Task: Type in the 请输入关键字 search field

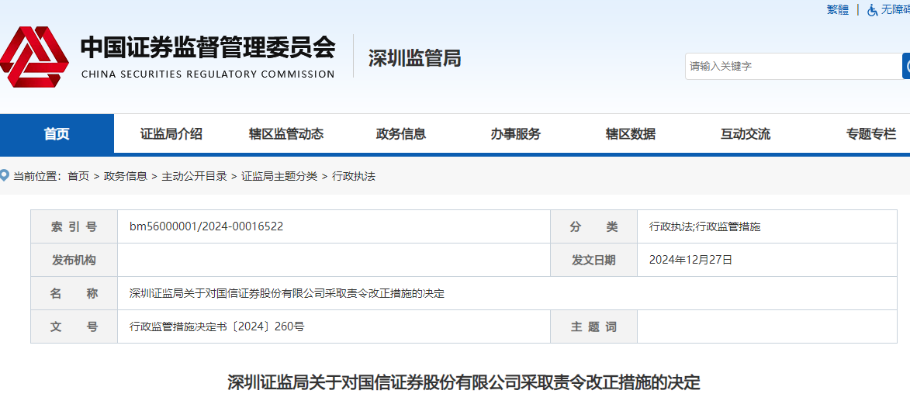Action: click(x=791, y=66)
